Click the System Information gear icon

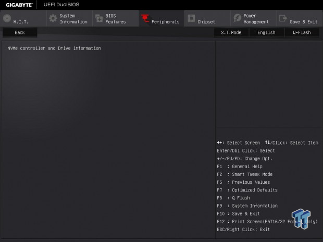(x=53, y=18)
